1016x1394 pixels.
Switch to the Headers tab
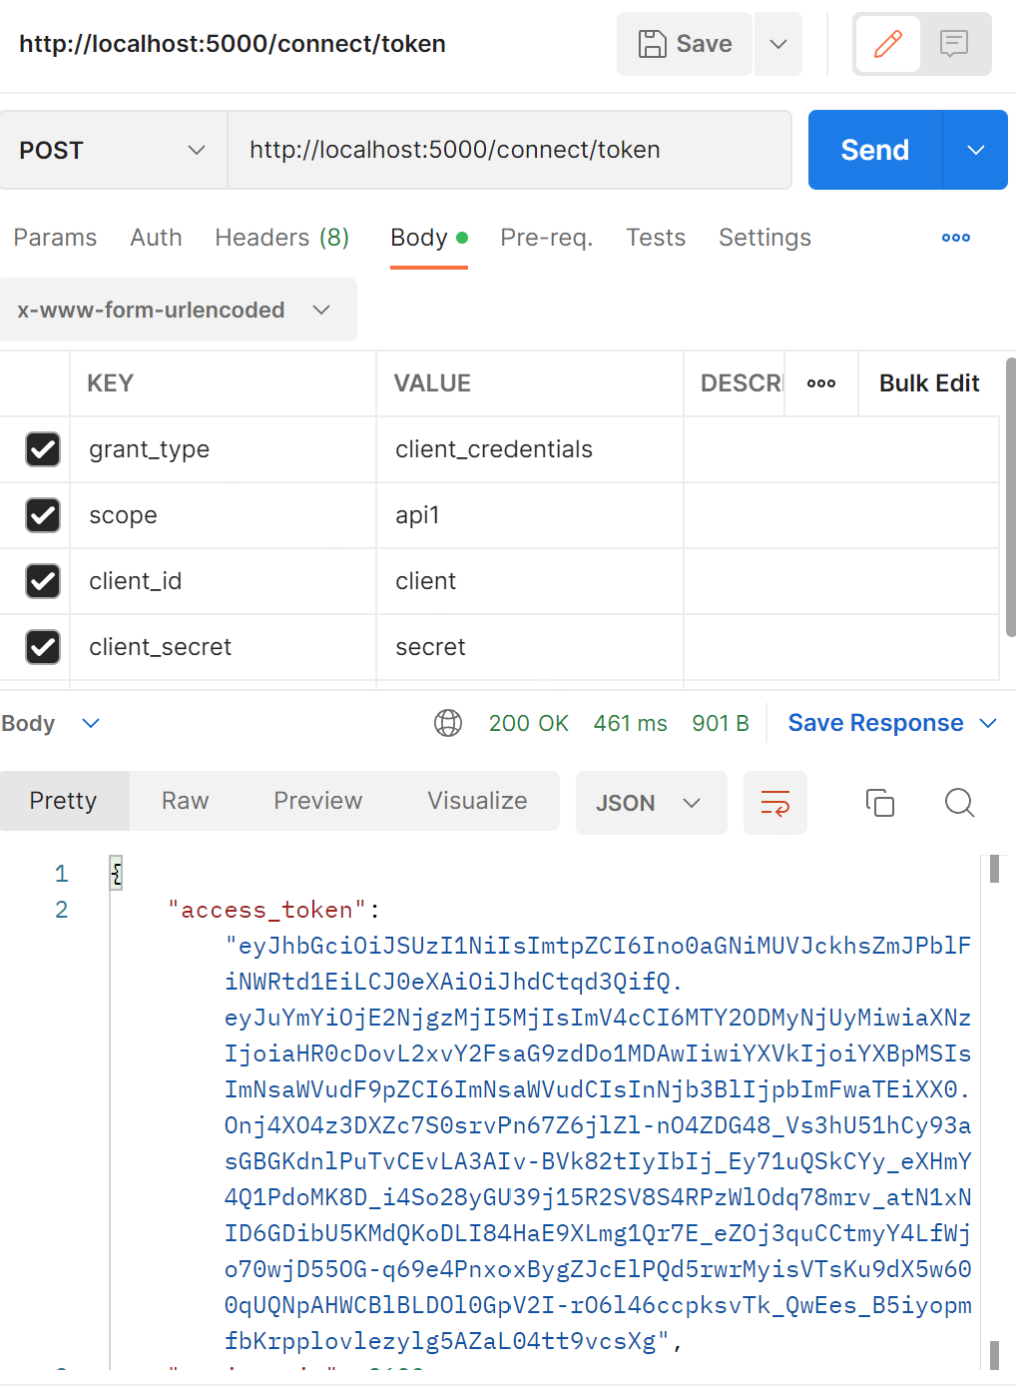click(x=281, y=238)
